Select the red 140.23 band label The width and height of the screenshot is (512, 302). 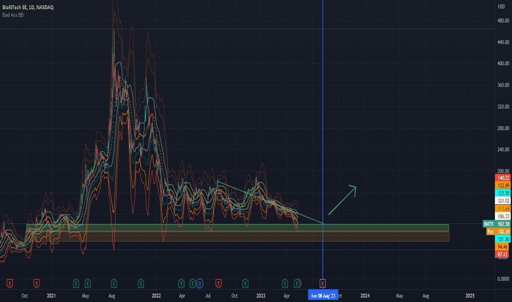tap(503, 178)
